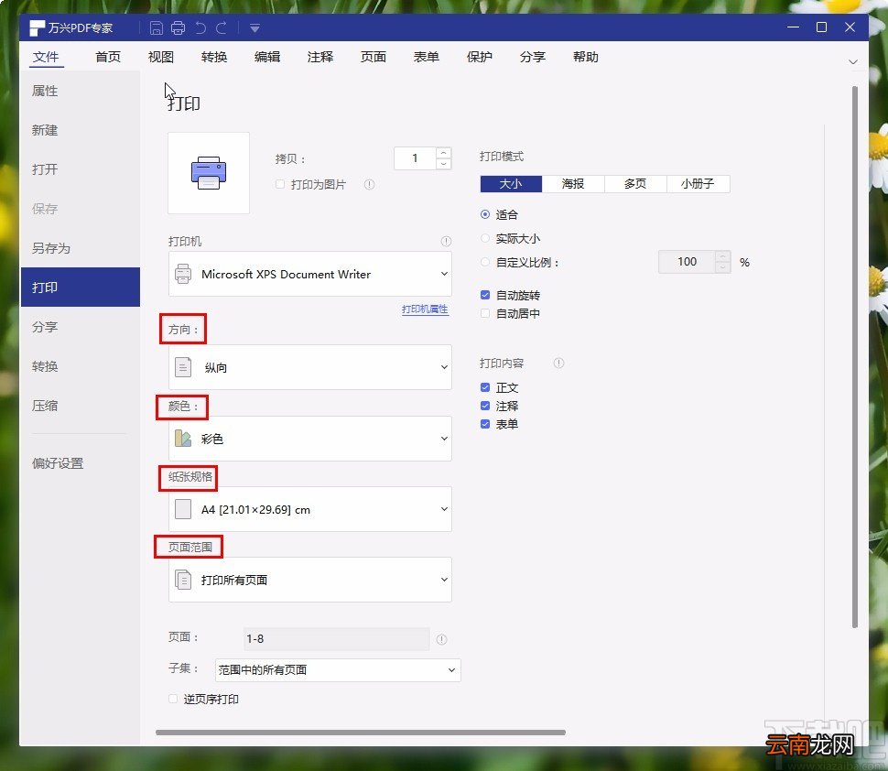Open 偏好设置 in the sidebar
Screen dimensions: 888x771
[80, 463]
